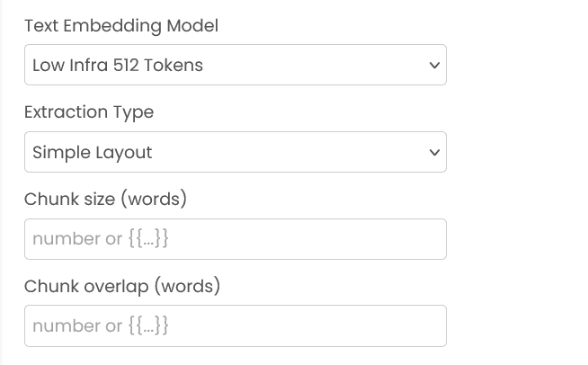Focus the Chunk size (words) input field

(x=235, y=239)
